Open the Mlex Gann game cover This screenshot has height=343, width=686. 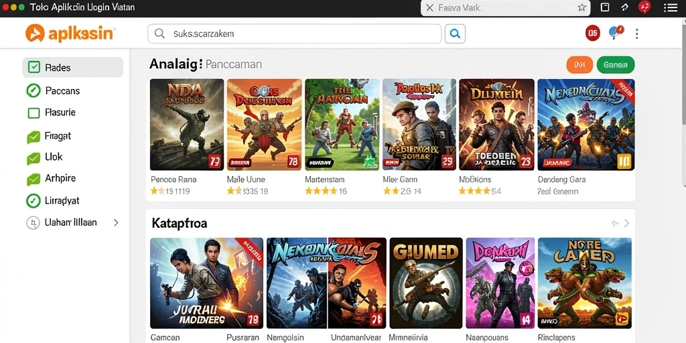(x=419, y=125)
